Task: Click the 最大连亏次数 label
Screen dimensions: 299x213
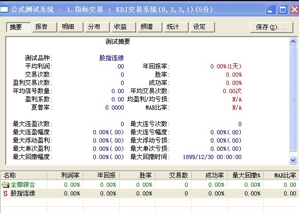Action: pyautogui.click(x=150, y=124)
